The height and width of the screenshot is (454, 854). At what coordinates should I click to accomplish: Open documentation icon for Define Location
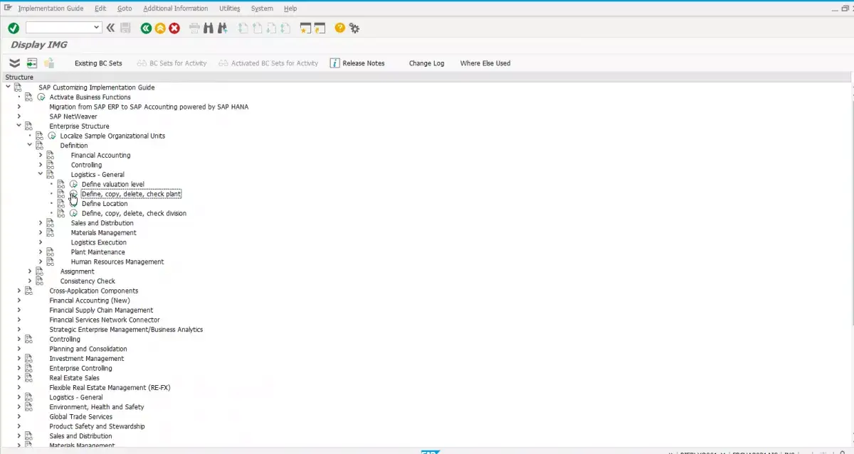tap(61, 204)
